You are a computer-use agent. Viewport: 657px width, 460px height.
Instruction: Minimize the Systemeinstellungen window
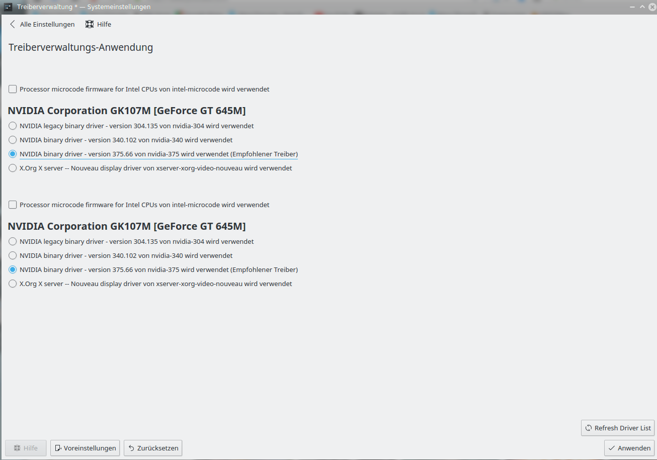[632, 7]
